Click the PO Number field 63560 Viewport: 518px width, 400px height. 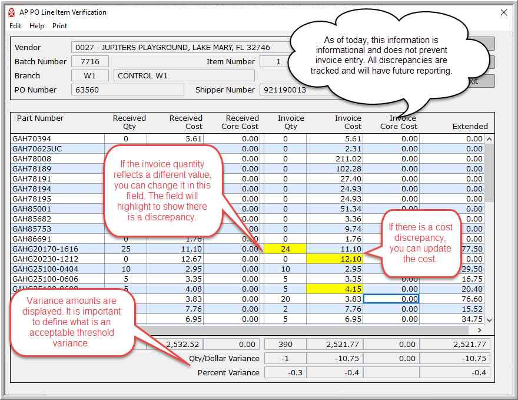[x=127, y=90]
